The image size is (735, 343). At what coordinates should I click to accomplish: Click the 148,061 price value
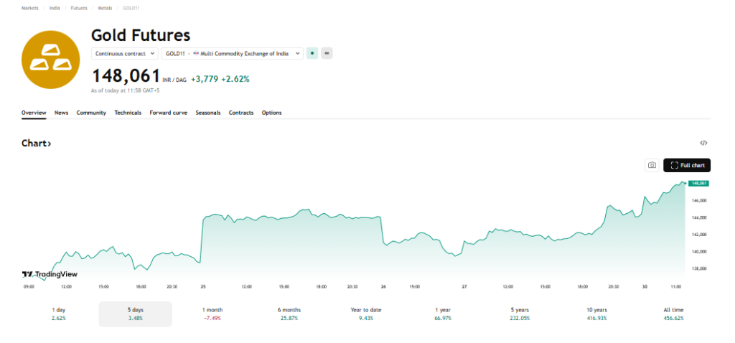(126, 76)
